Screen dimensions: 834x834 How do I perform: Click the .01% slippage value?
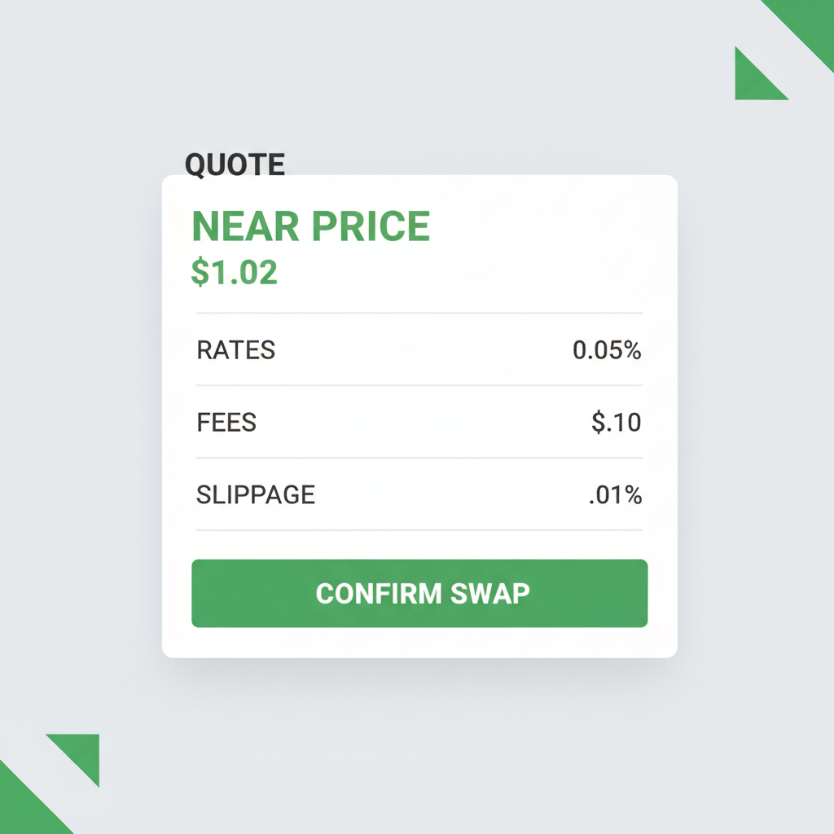[617, 494]
